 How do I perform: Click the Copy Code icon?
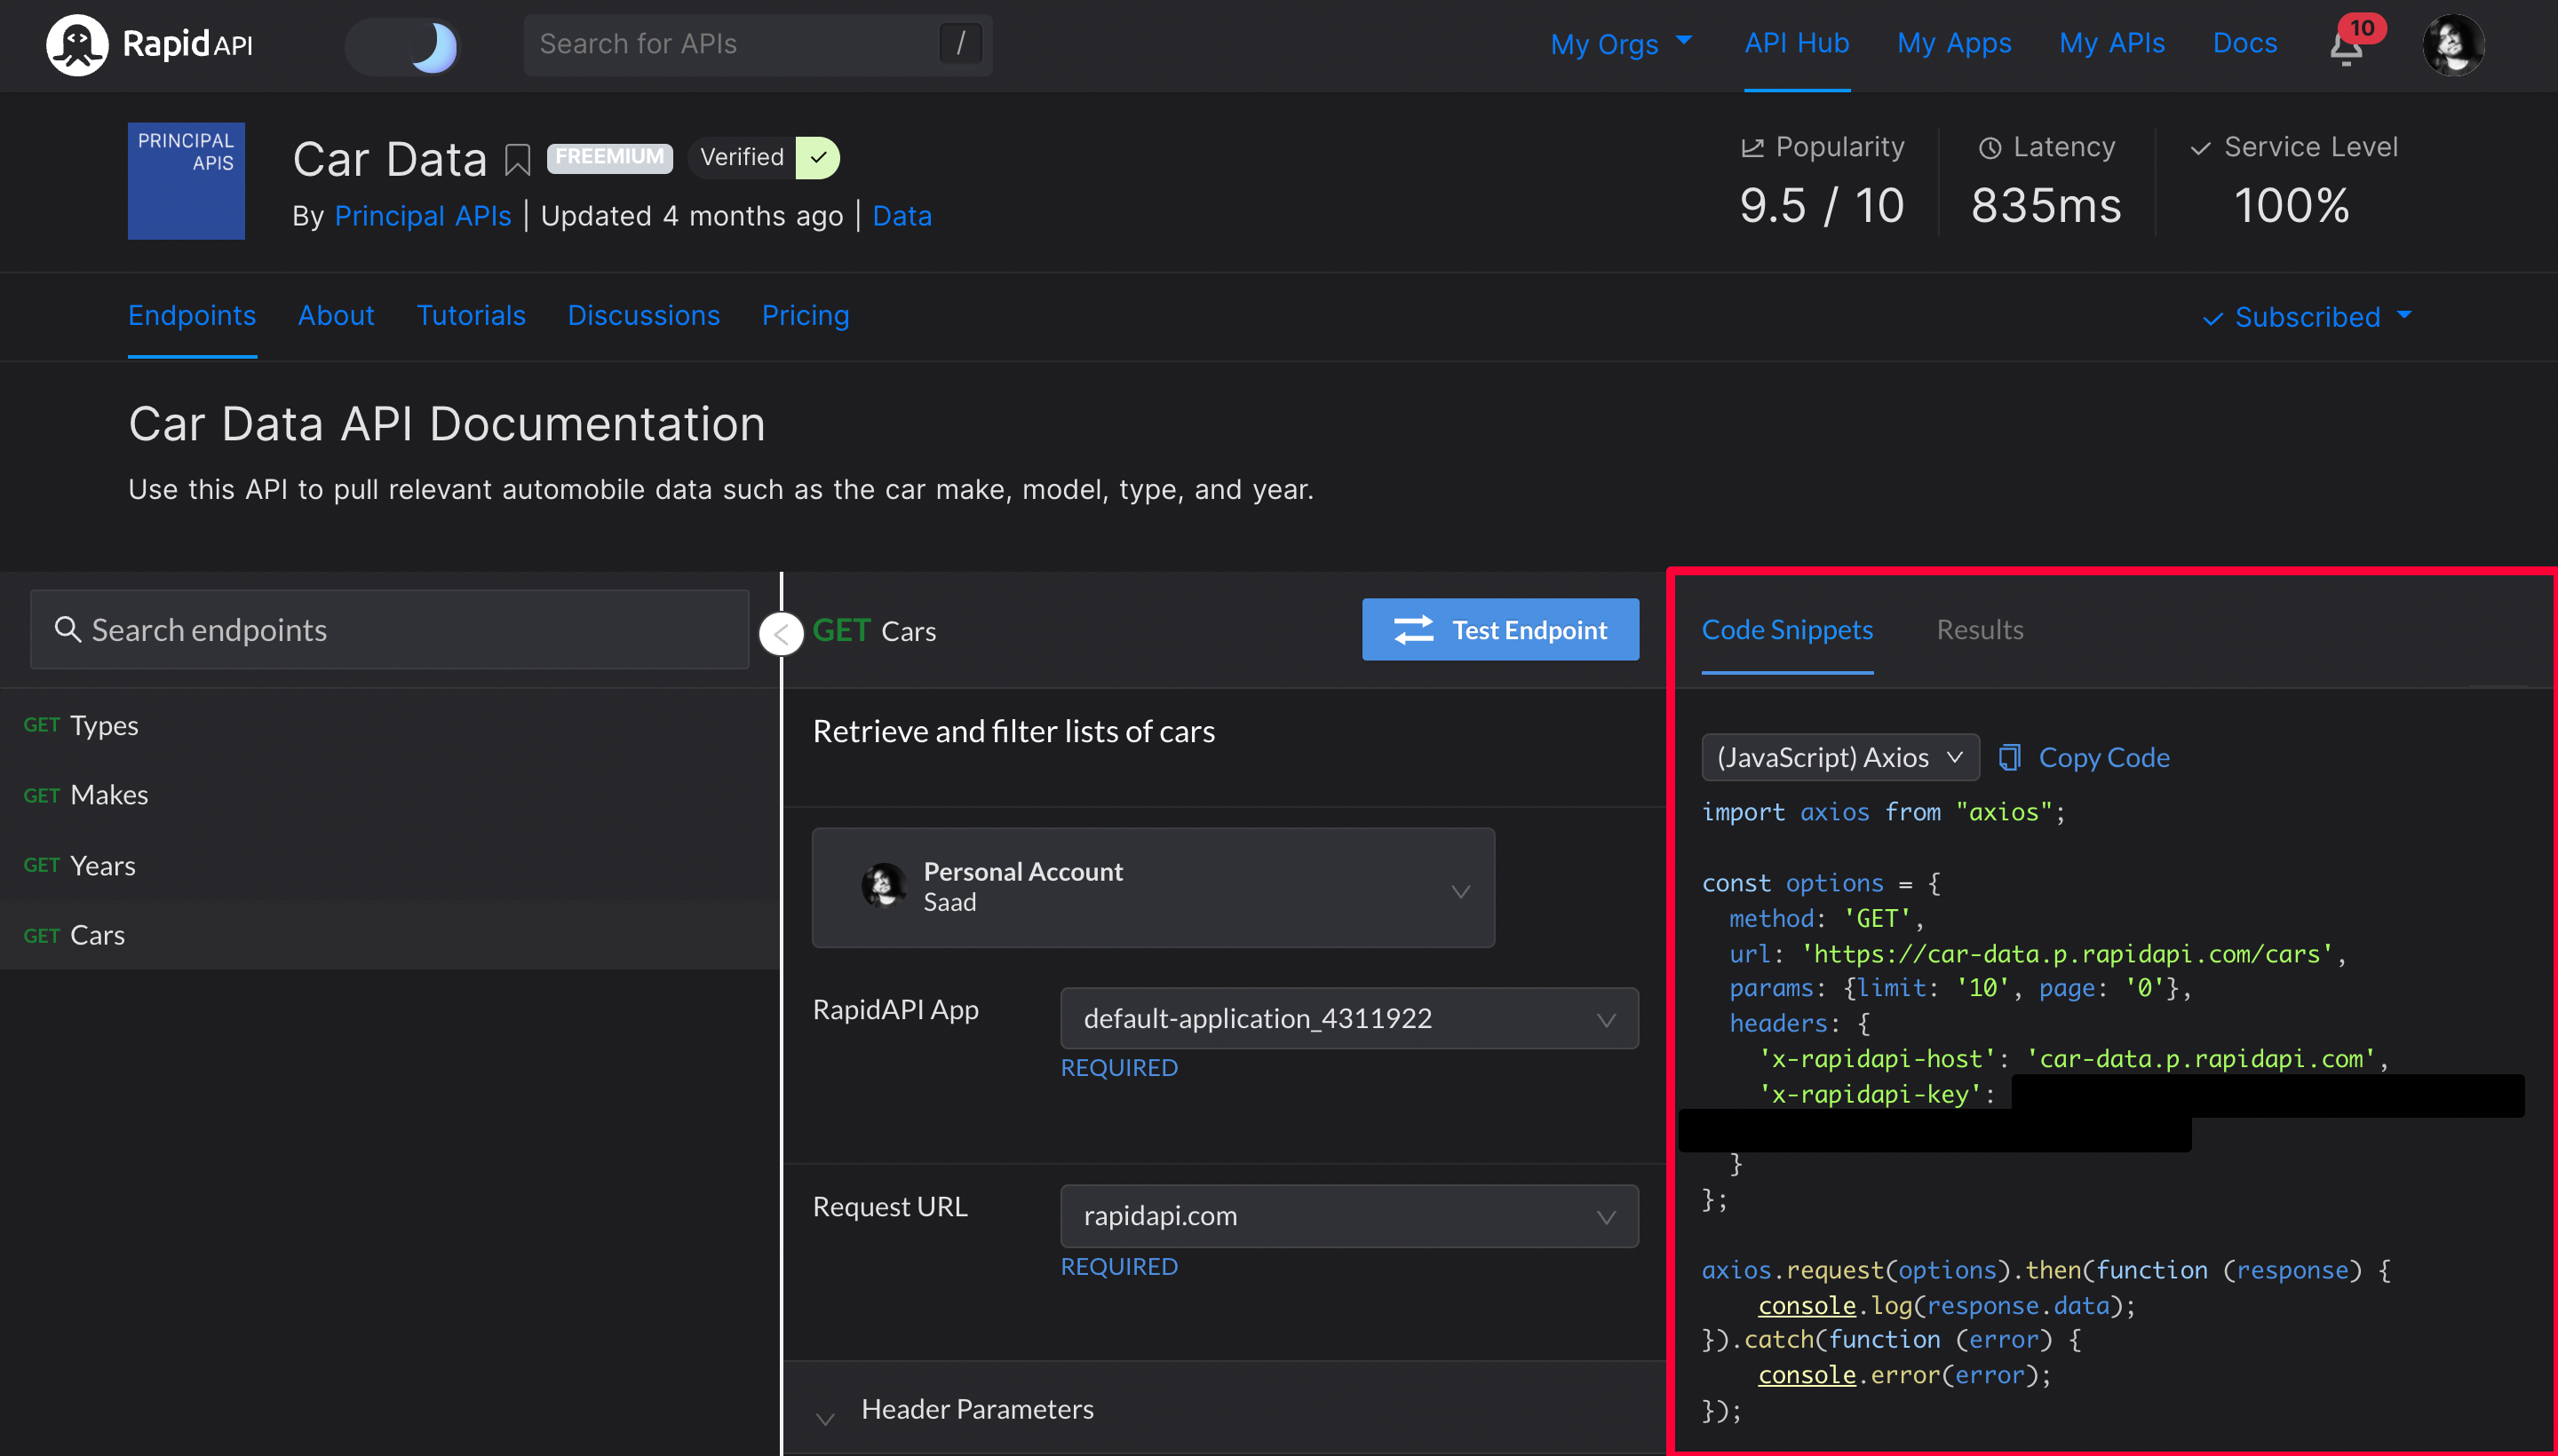[2009, 757]
